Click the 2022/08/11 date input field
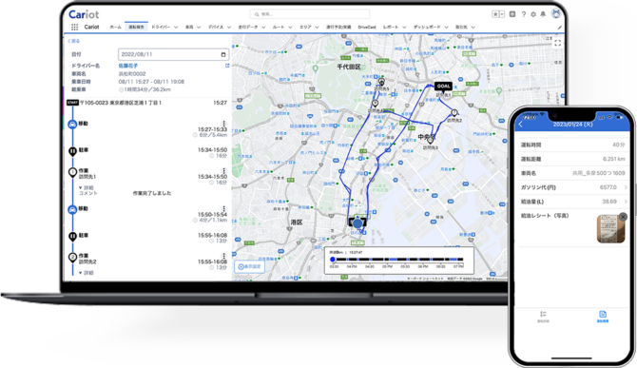This screenshot has height=368, width=637. tap(173, 54)
